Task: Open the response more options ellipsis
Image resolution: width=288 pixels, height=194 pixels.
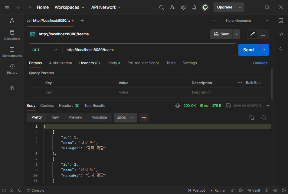Action: [x=268, y=106]
